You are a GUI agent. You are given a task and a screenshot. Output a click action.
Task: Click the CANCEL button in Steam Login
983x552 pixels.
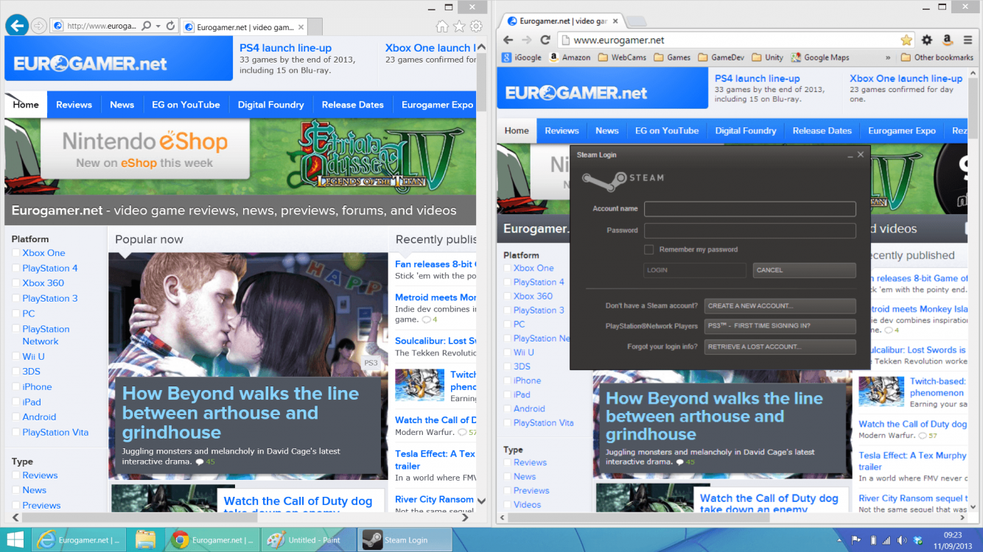(804, 270)
